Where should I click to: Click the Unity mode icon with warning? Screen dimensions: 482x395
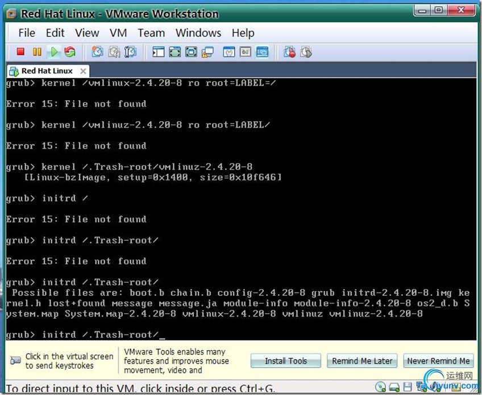click(207, 52)
